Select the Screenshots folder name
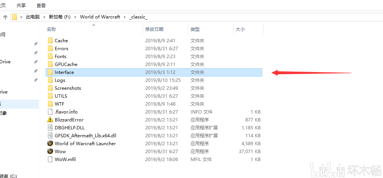383x178 pixels. (x=68, y=88)
